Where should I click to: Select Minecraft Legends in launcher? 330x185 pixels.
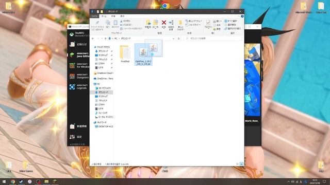point(79,87)
